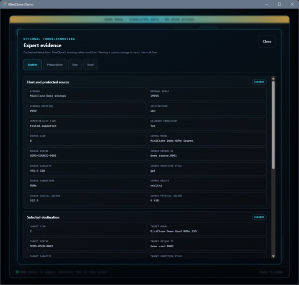Select the System tab
The width and height of the screenshot is (299, 285).
pos(32,65)
